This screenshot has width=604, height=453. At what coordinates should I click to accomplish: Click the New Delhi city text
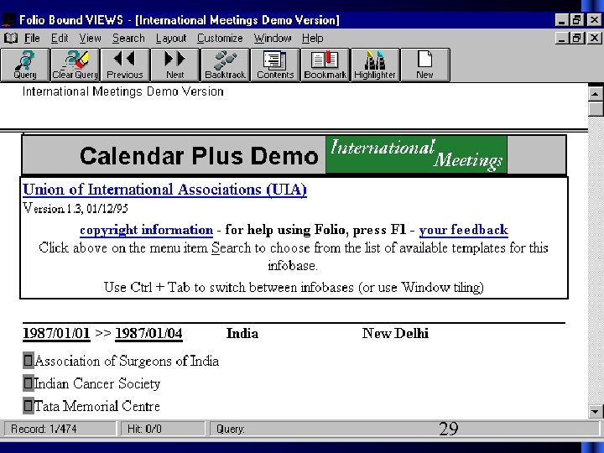tap(395, 333)
